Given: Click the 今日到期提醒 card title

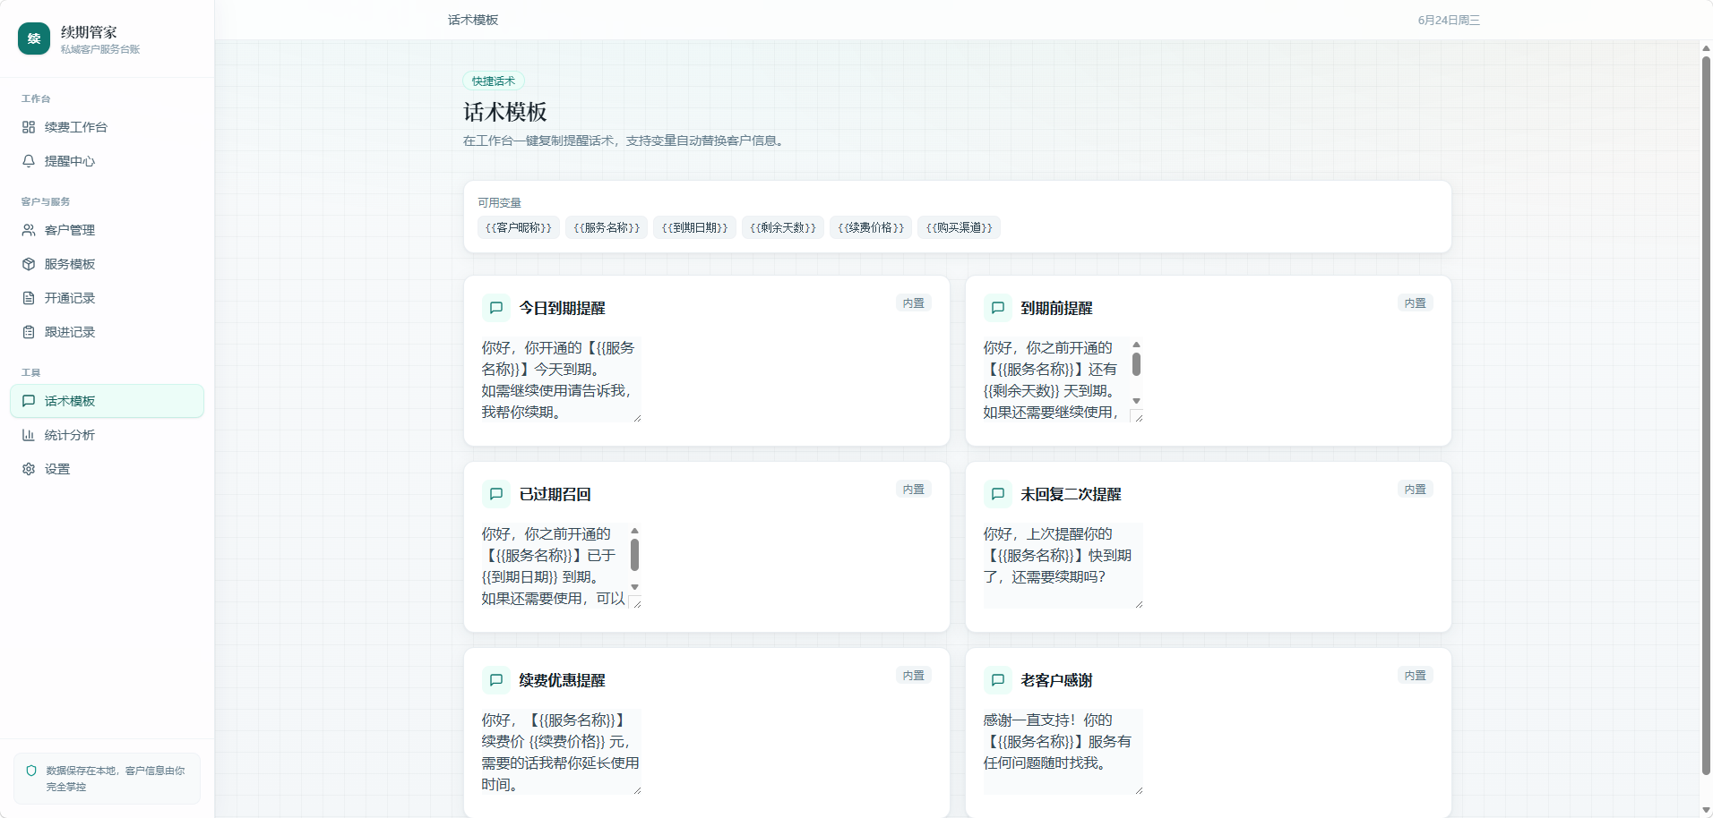Looking at the screenshot, I should click(x=563, y=308).
